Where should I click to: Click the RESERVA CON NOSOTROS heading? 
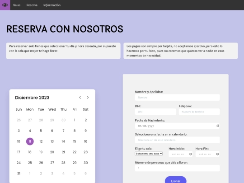(x=65, y=29)
